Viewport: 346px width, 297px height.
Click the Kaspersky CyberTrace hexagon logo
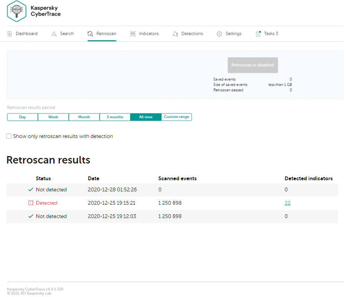tap(17, 11)
